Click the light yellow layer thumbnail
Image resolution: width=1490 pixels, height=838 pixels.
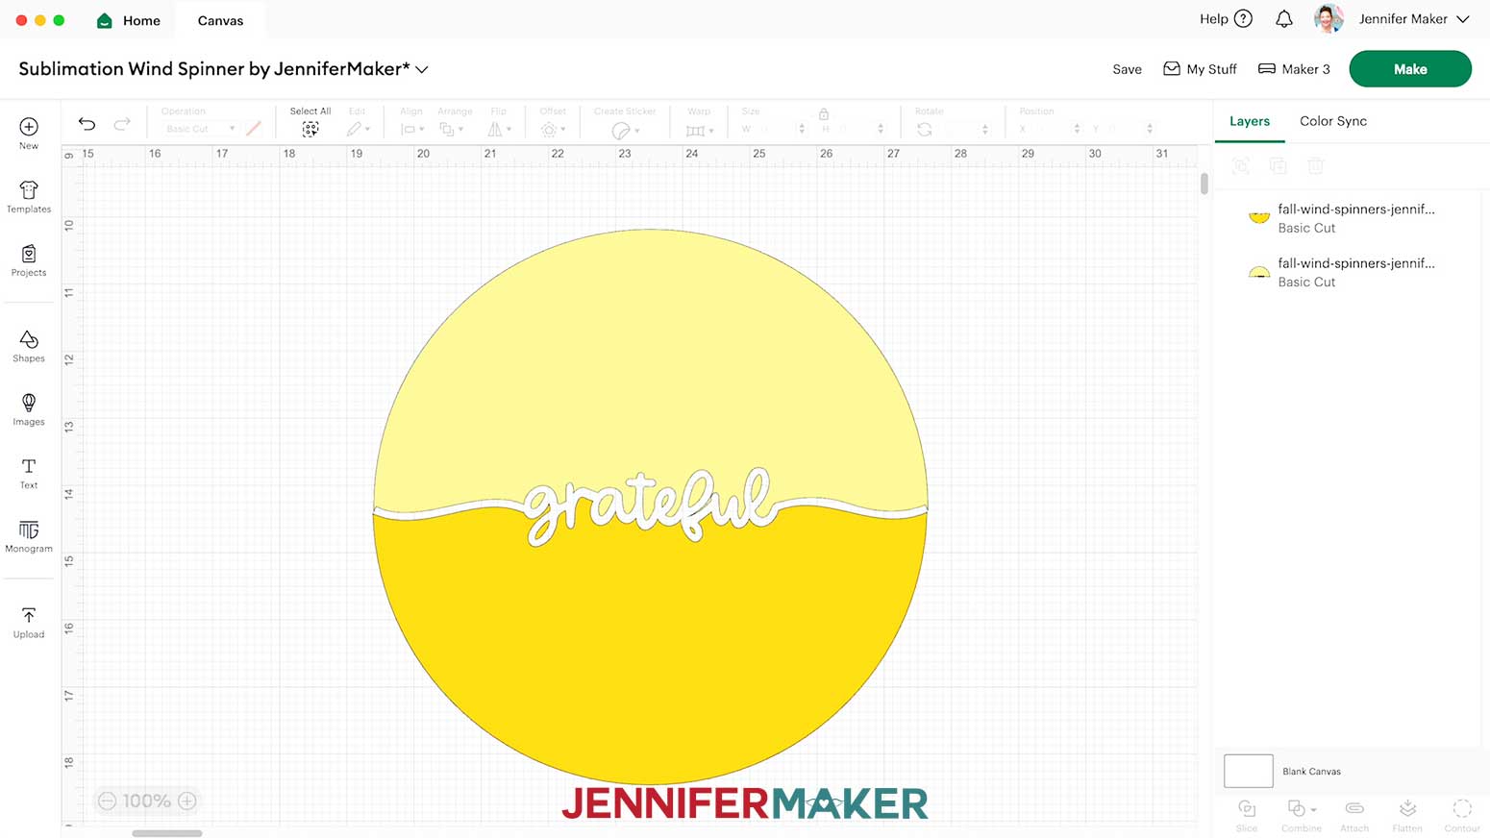click(x=1258, y=272)
